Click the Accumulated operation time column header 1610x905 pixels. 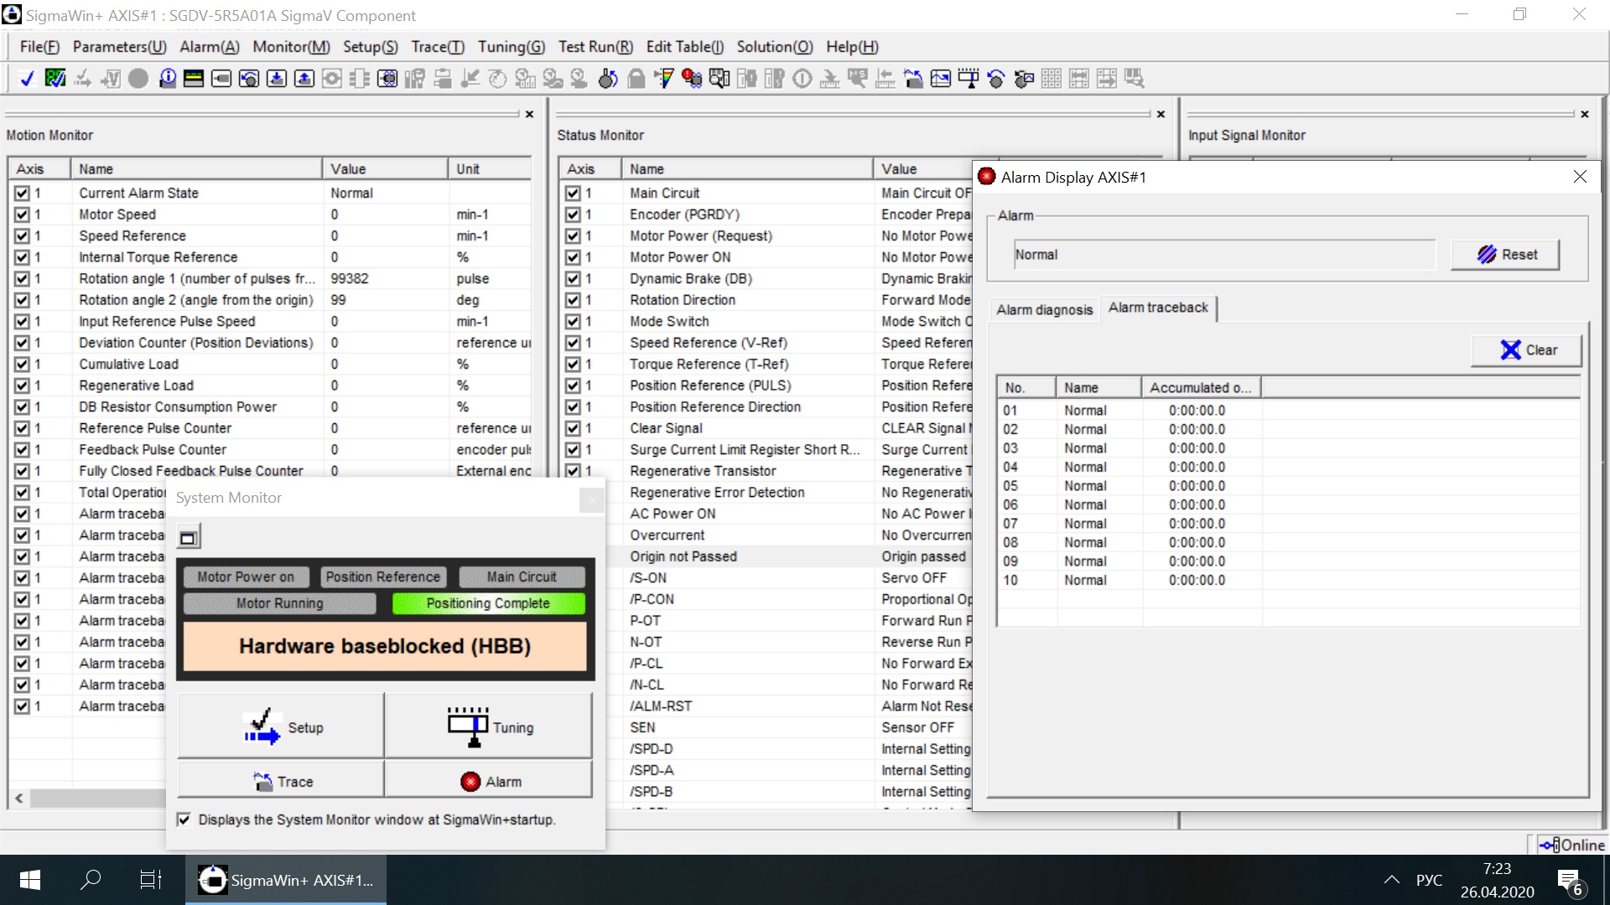tap(1200, 388)
